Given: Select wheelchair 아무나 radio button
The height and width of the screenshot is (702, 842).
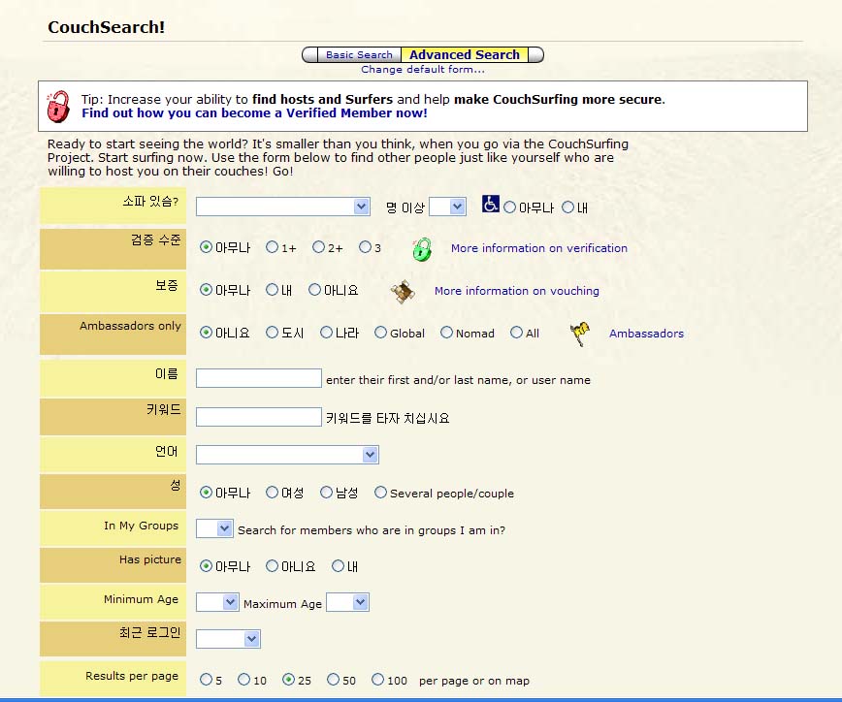Looking at the screenshot, I should [x=510, y=207].
